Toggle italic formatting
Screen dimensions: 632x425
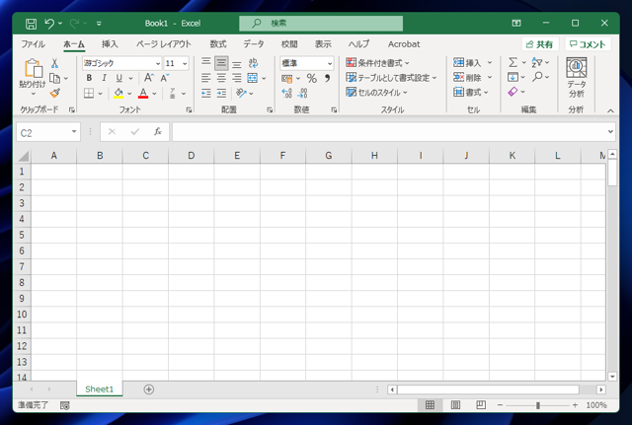pyautogui.click(x=104, y=78)
